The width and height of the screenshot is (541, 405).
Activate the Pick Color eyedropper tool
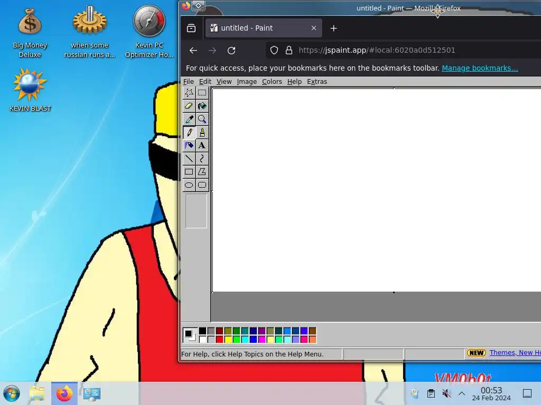tap(189, 119)
